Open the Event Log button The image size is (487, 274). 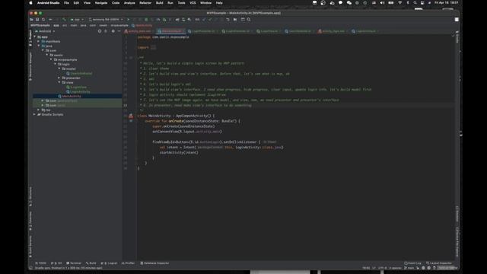coord(412,263)
